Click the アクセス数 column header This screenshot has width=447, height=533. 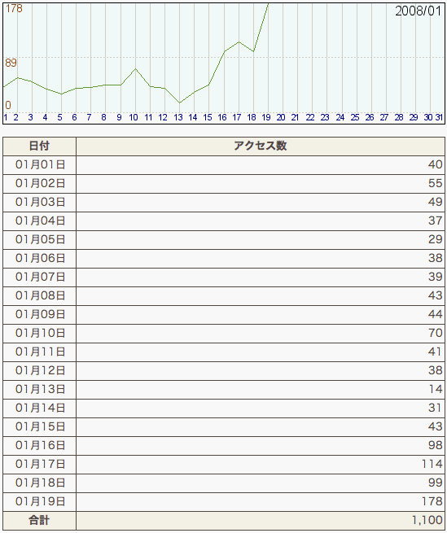tap(261, 146)
